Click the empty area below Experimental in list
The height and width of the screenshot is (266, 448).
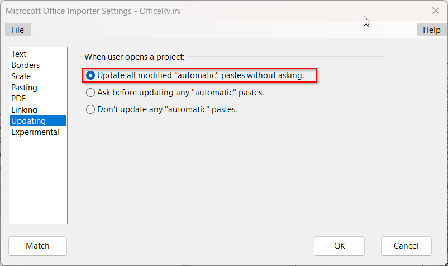click(x=38, y=178)
